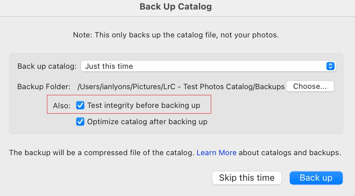Click the 'Backup Folder:' label
Screen dimensions: 355x196
(44, 87)
